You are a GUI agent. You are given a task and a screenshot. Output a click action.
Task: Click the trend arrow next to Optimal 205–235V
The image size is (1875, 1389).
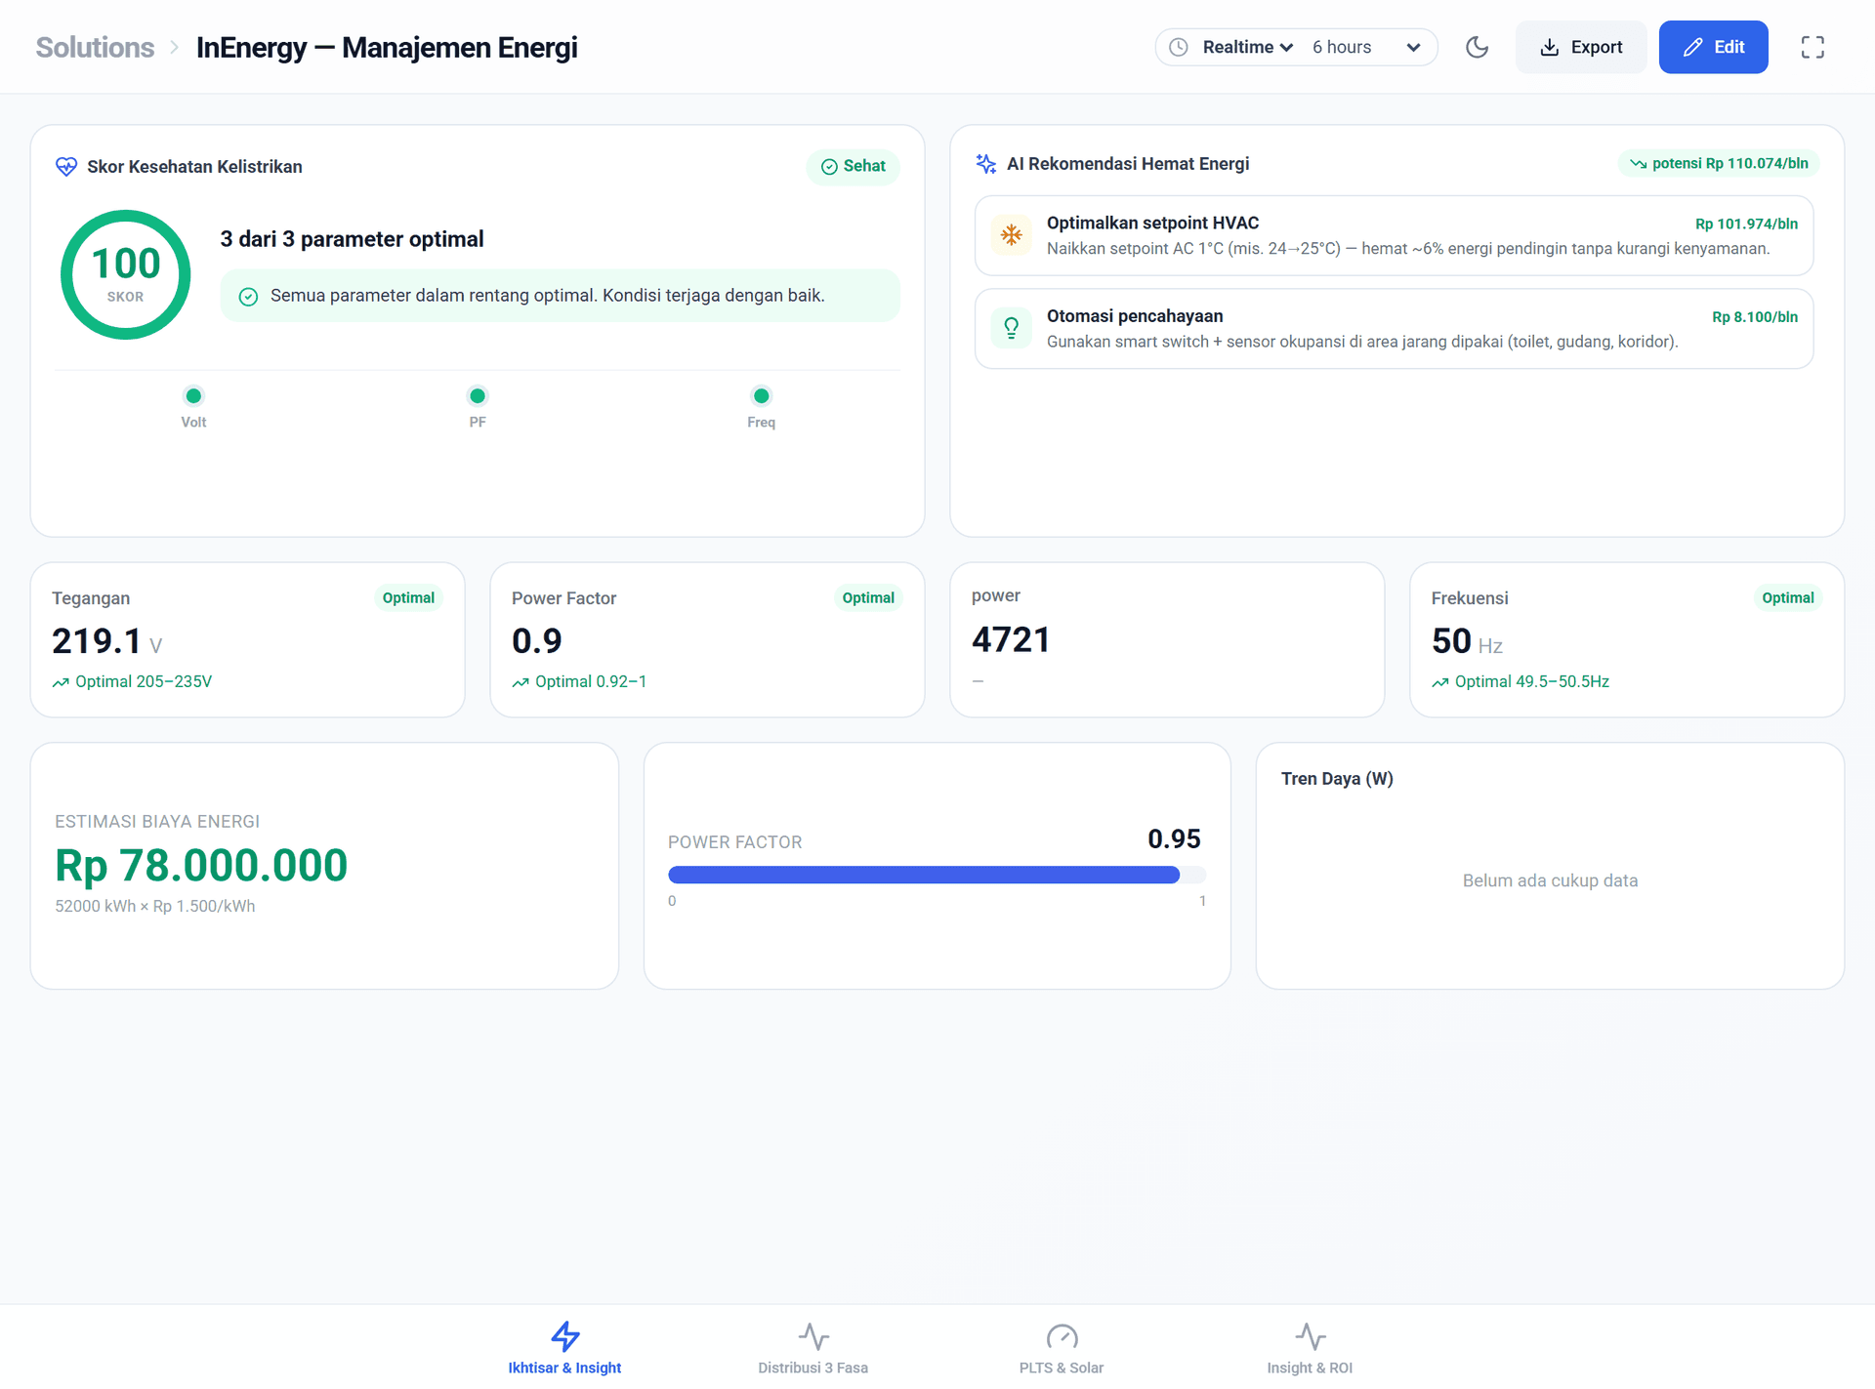61,682
